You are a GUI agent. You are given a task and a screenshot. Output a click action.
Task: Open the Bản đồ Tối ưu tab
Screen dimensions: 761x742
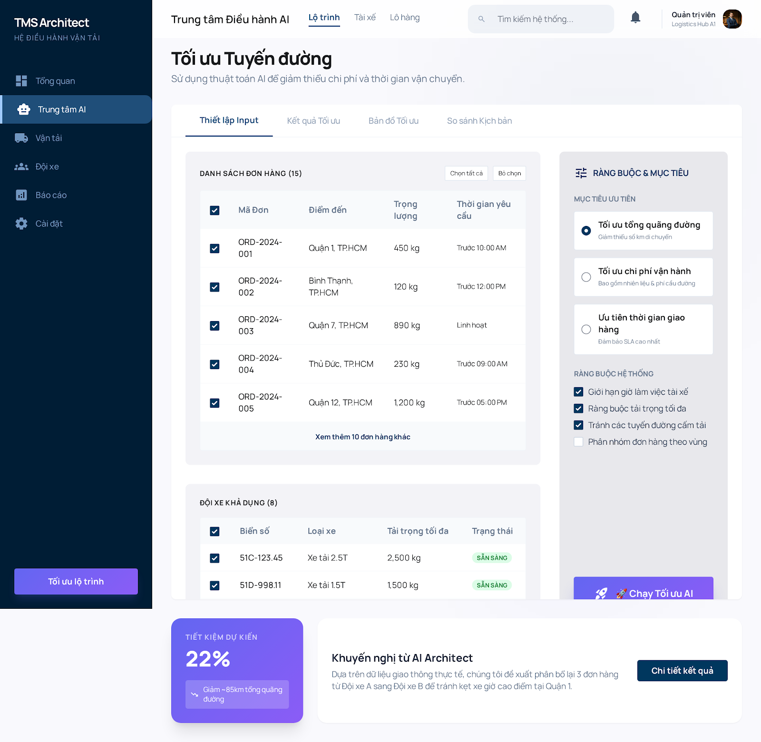tap(393, 121)
